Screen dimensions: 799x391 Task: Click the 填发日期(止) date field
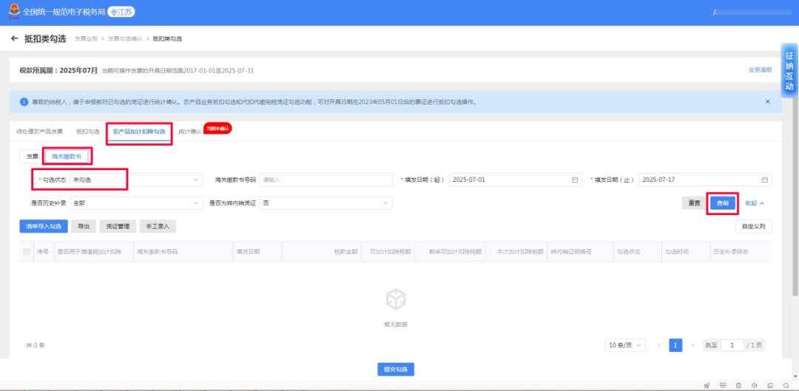(705, 180)
